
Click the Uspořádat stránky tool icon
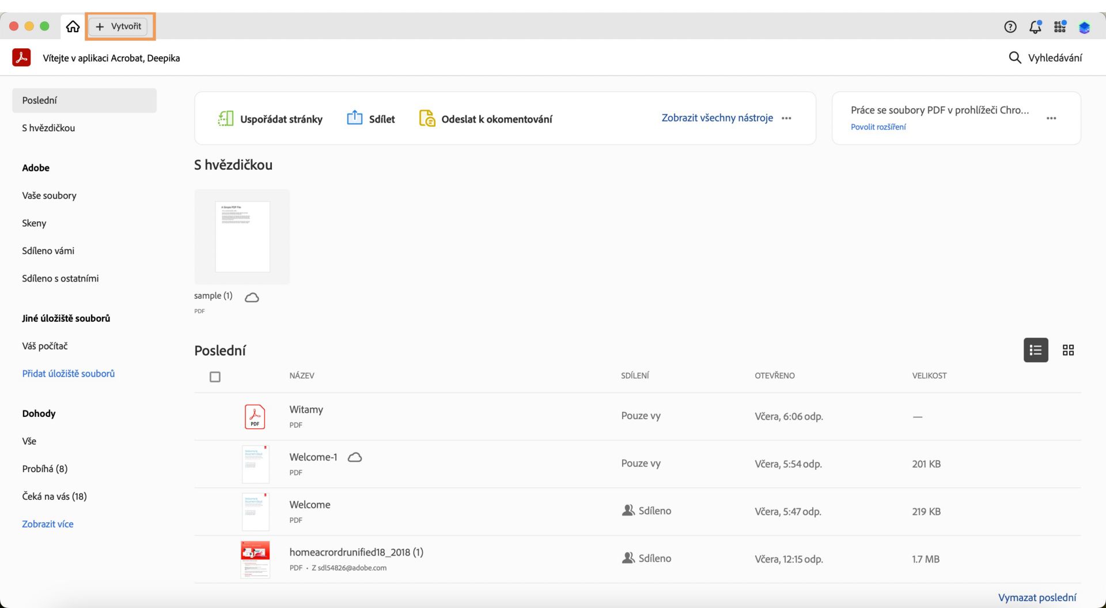pos(225,119)
